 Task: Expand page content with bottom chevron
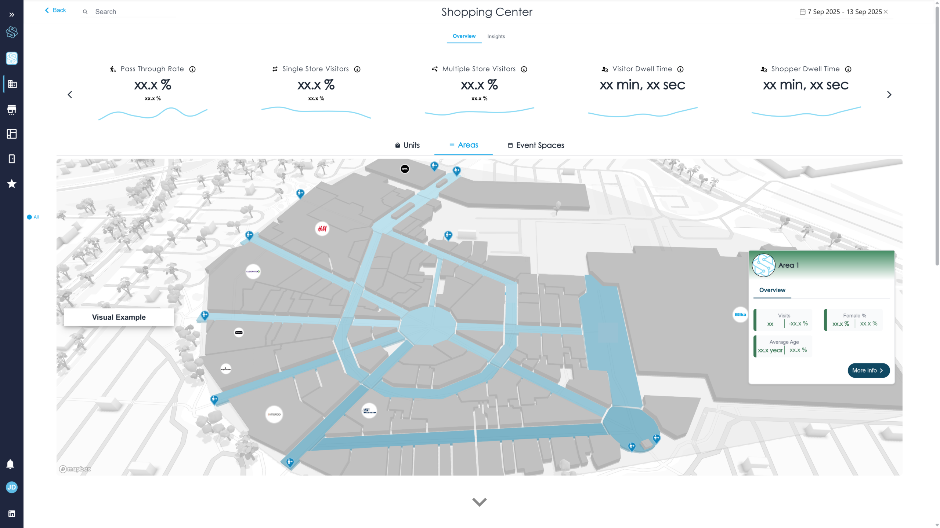point(479,502)
